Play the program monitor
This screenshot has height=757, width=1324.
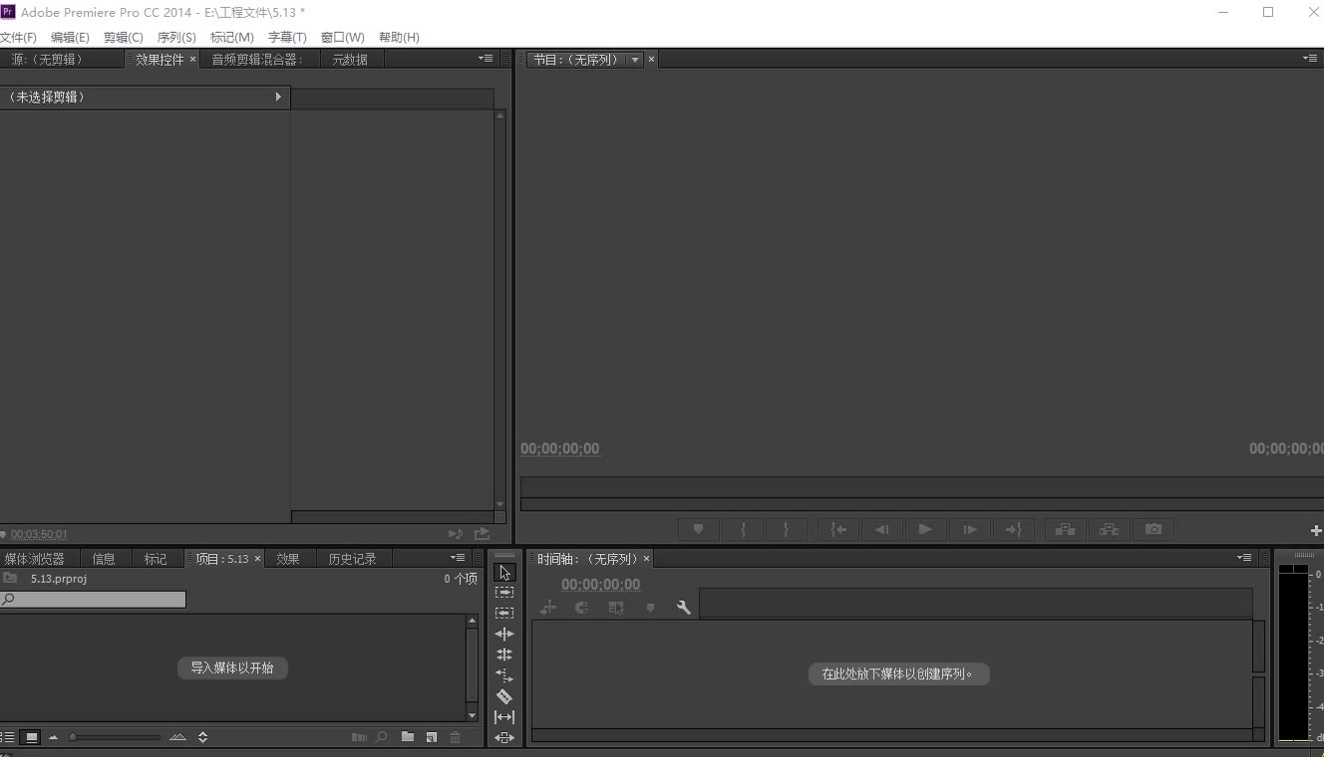pos(925,529)
